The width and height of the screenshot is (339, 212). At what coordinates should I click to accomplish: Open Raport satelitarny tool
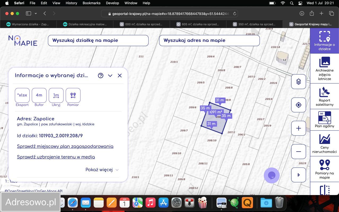click(324, 96)
